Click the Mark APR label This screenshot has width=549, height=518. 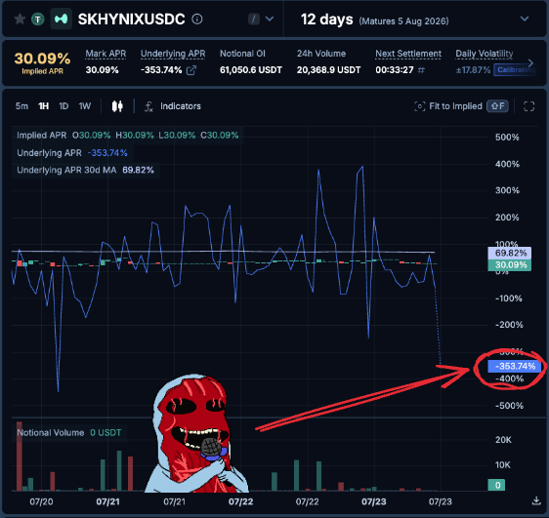coord(106,54)
